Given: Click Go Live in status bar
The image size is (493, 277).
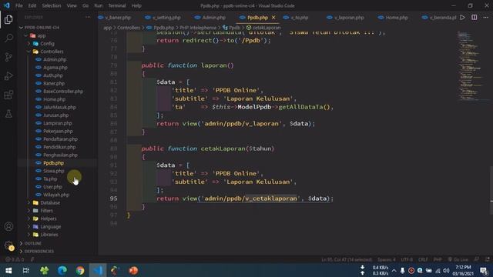Looking at the screenshot, I should 458,259.
